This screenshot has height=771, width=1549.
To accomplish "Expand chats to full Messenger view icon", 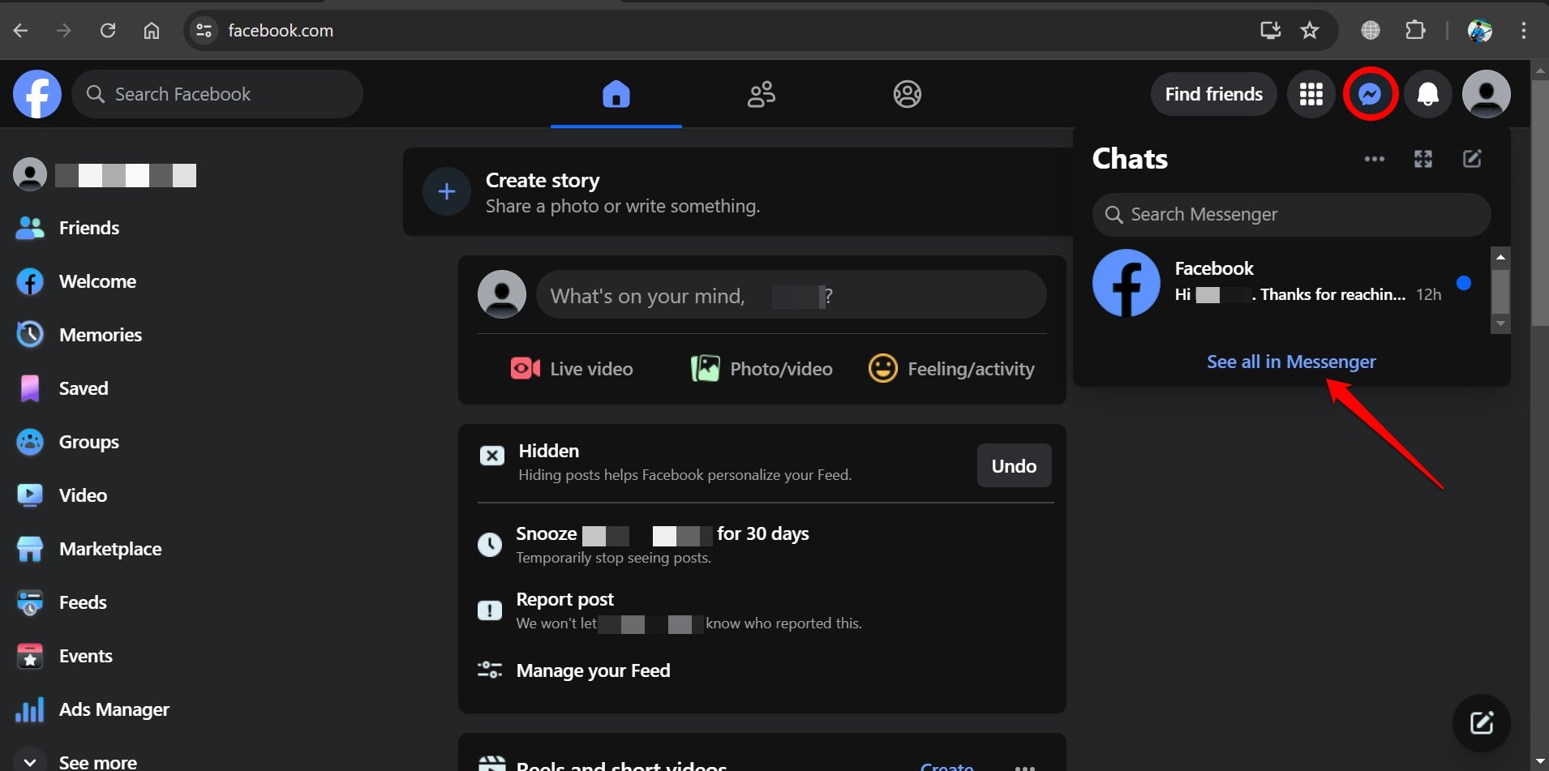I will coord(1423,159).
